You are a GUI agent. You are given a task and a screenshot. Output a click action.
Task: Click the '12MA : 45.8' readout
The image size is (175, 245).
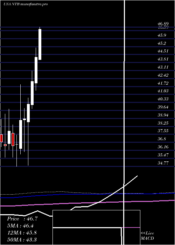22,233
